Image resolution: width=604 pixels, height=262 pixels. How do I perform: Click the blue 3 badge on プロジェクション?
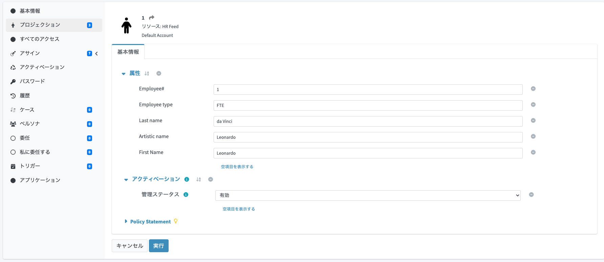pos(89,25)
